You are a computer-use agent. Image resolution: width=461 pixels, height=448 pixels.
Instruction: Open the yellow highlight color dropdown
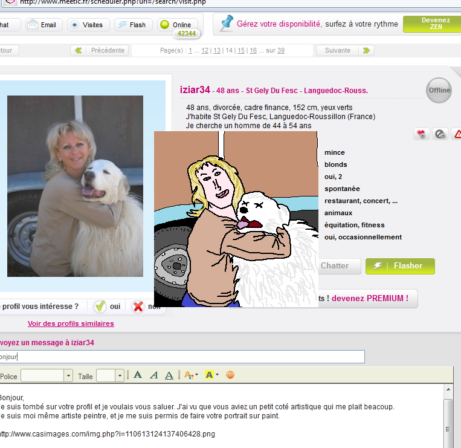(x=211, y=375)
